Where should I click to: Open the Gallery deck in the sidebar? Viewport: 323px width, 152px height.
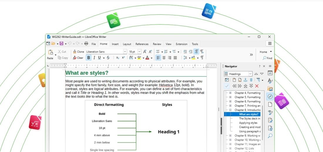[x=270, y=89]
